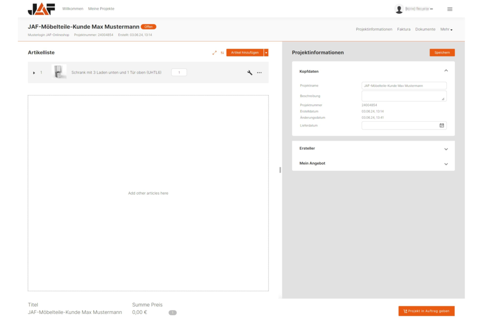Screen dimensions: 482x321
Task: Click the JAF logo
Action: click(x=41, y=9)
